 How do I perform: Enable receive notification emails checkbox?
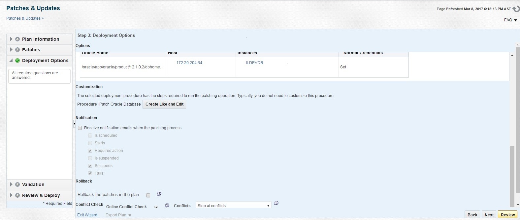click(x=80, y=128)
